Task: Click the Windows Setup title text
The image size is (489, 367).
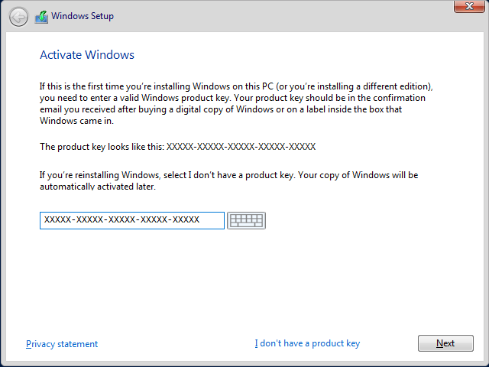Action: [83, 16]
